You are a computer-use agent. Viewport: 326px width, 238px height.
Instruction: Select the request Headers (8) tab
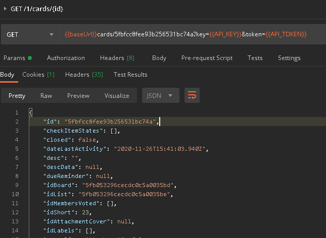point(117,58)
